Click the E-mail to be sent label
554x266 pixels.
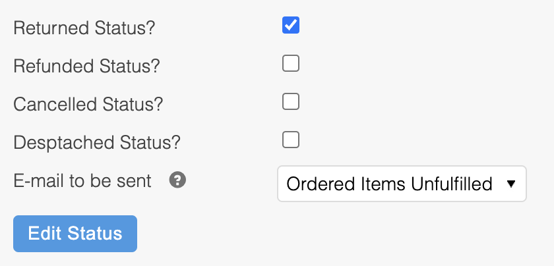pyautogui.click(x=82, y=180)
